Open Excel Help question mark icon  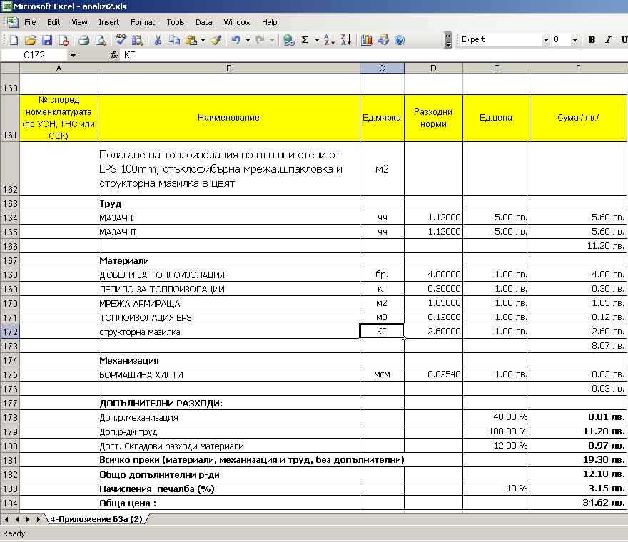(400, 40)
